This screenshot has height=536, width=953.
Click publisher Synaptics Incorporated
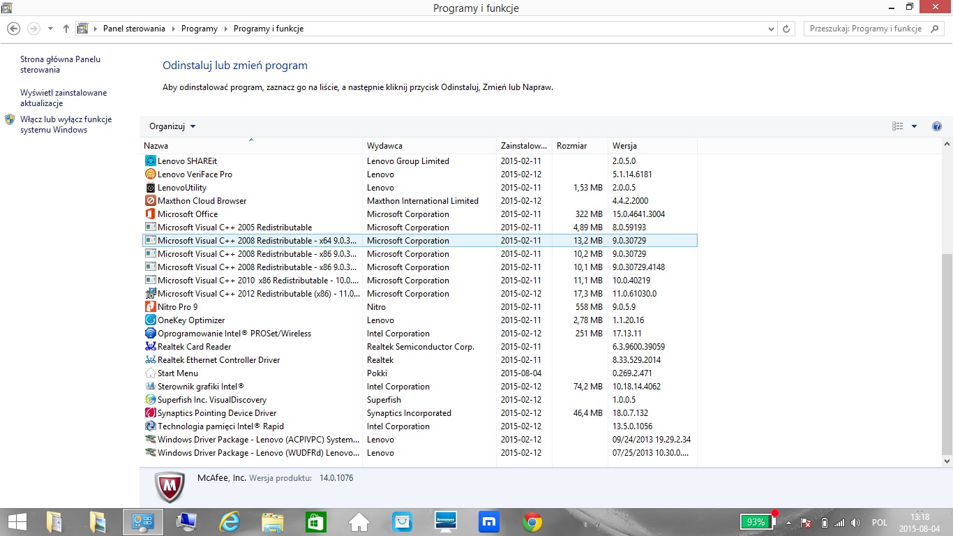409,413
